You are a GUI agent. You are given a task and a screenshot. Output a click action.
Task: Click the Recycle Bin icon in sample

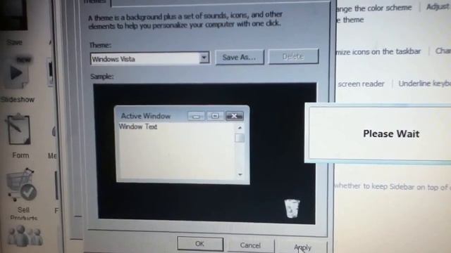point(292,209)
